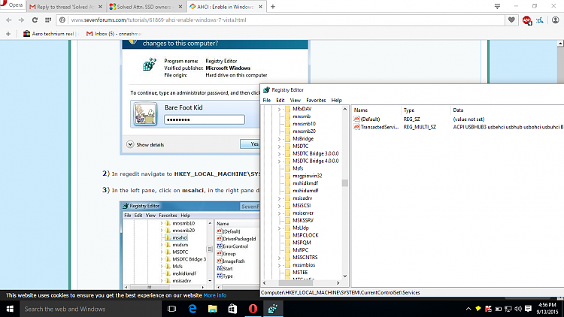Expand MSDTC Bridge 4.0.0.0 key
Image resolution: width=564 pixels, height=317 pixels.
279,161
